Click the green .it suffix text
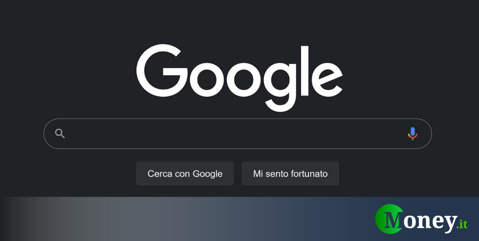This screenshot has width=479, height=241. point(462,224)
